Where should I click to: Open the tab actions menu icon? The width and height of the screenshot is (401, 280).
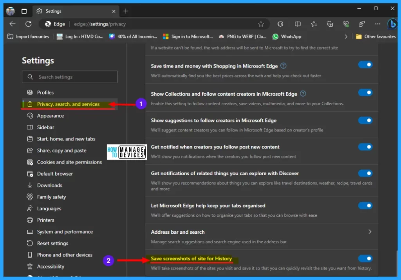(x=24, y=11)
